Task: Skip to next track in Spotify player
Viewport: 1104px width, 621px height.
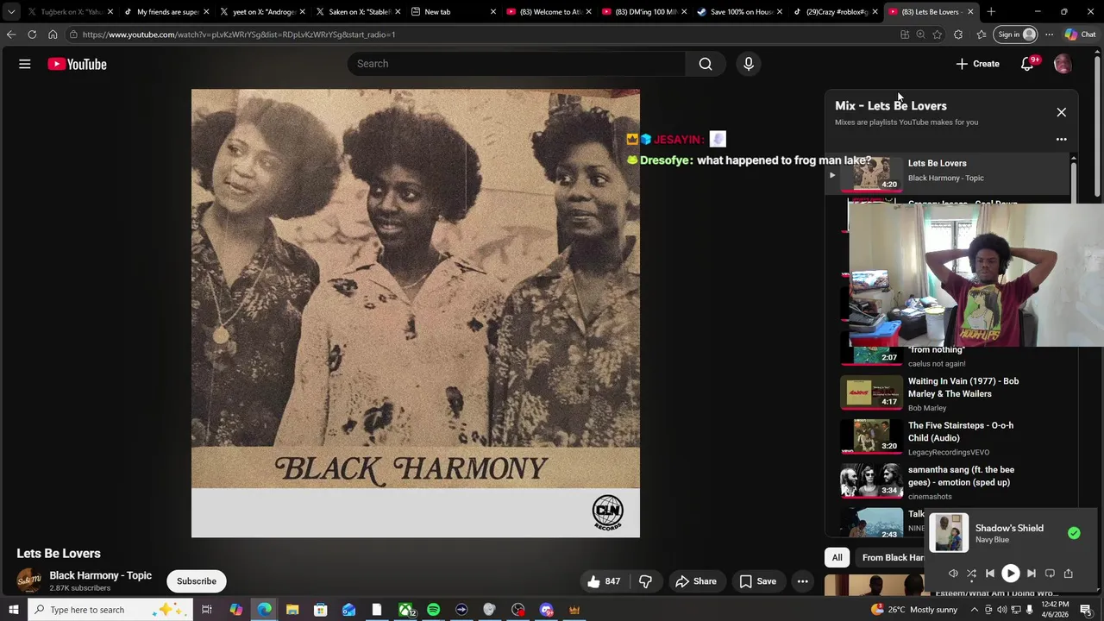Action: (x=1032, y=574)
